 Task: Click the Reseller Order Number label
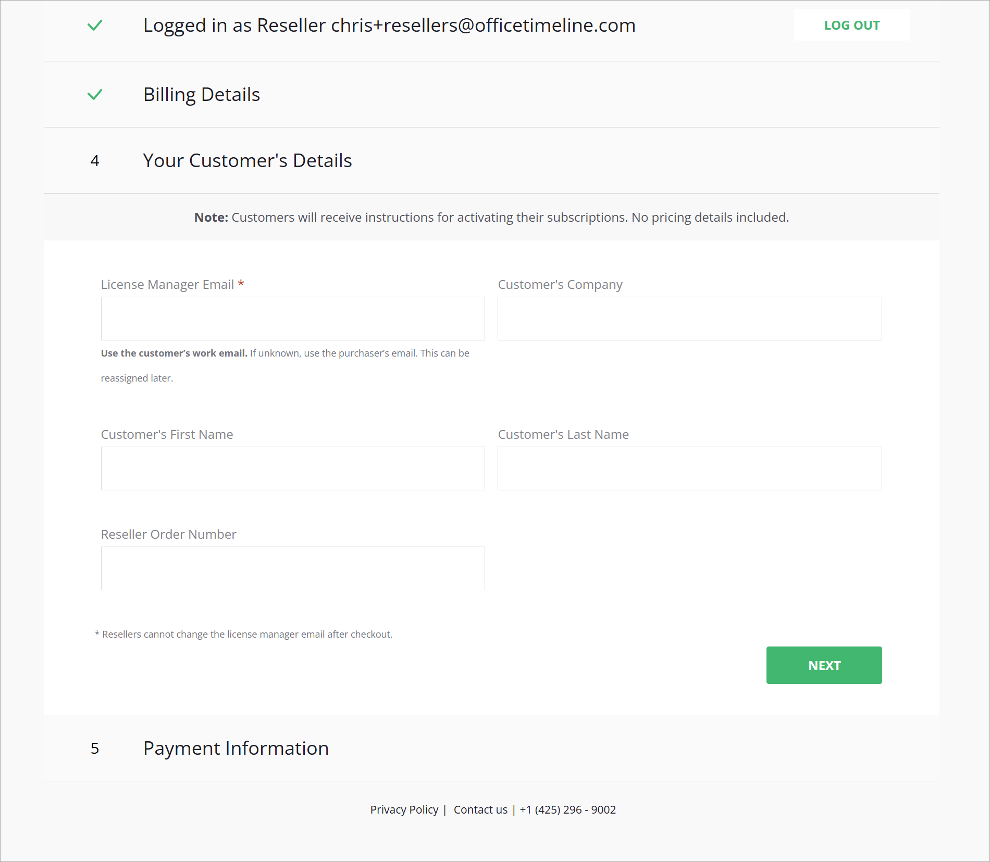168,535
